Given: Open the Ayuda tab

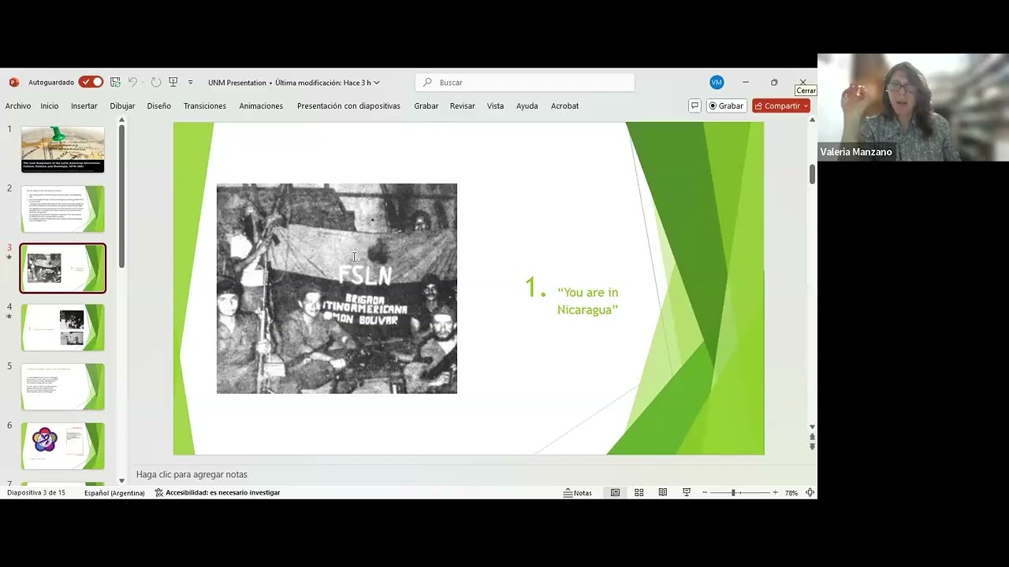Looking at the screenshot, I should [x=527, y=106].
